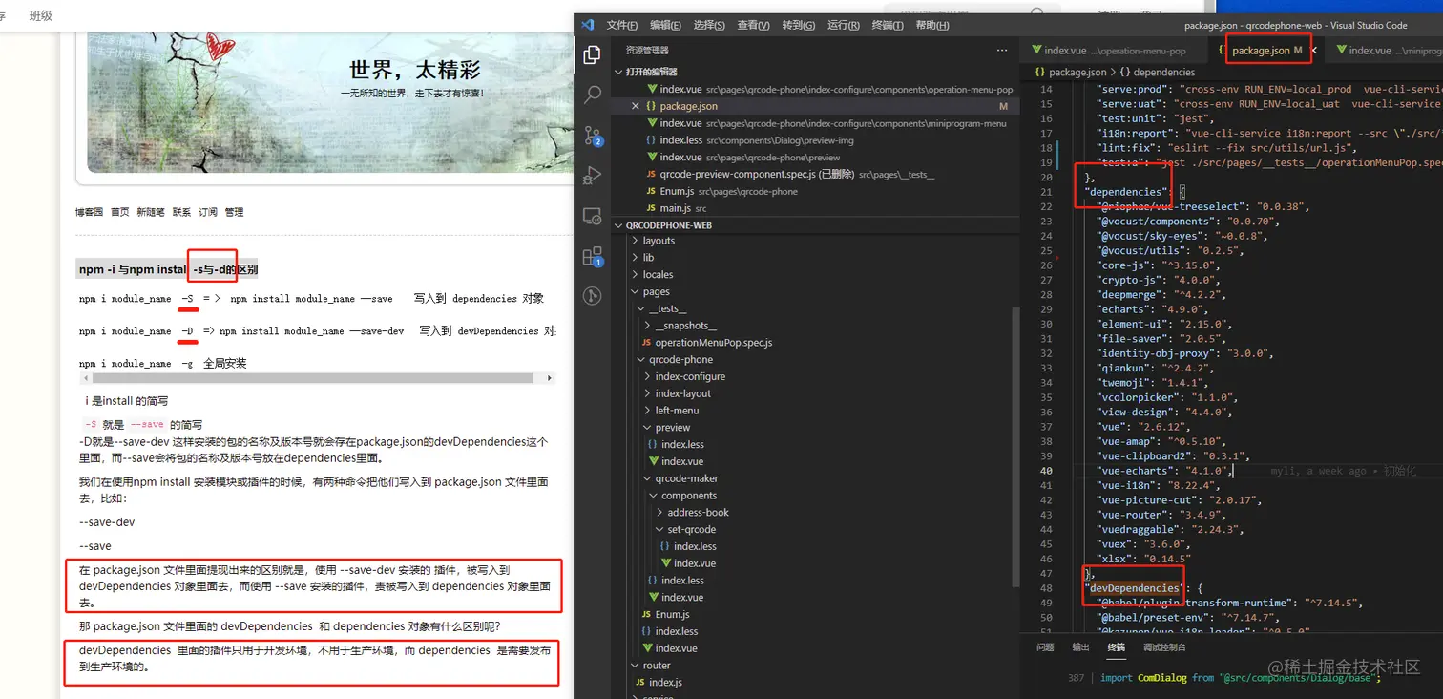The width and height of the screenshot is (1443, 699).
Task: Open the Remote Explorer view
Action: tap(592, 216)
